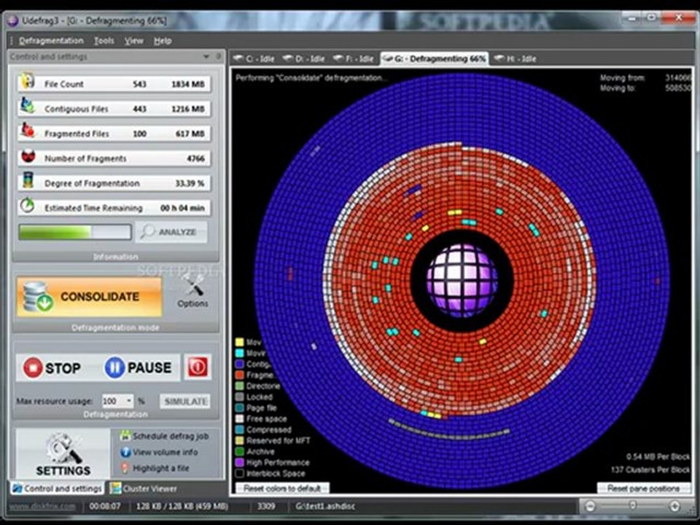Click the ANALYZE button
Viewport: 700px width, 525px height.
(x=171, y=232)
